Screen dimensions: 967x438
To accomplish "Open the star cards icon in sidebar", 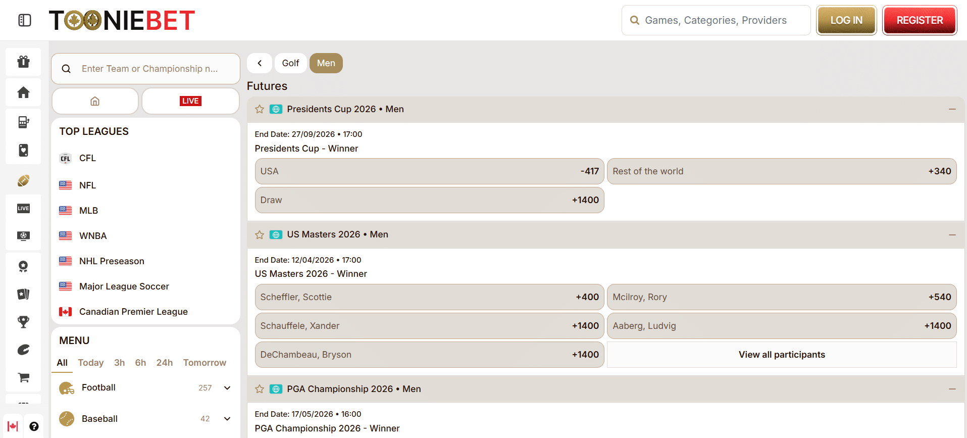I will pyautogui.click(x=23, y=294).
